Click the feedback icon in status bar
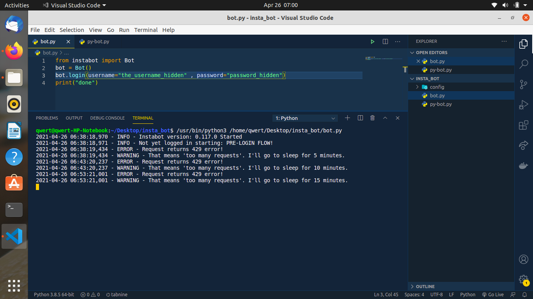Viewport: 533px width, 299px height. [x=513, y=295]
